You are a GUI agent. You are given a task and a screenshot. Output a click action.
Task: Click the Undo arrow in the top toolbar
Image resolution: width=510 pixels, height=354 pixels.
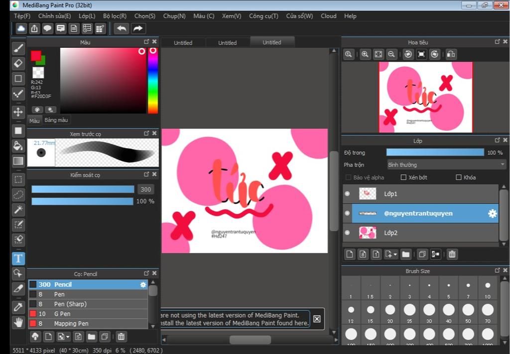coord(122,28)
